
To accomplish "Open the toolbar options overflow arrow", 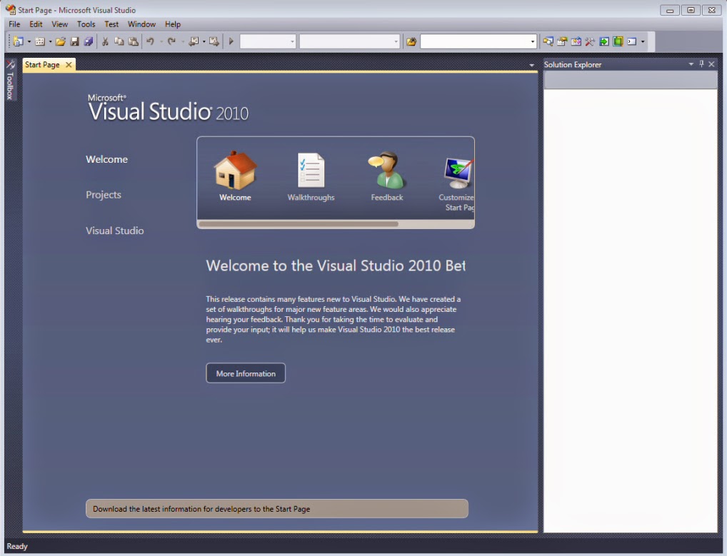I will coord(643,41).
